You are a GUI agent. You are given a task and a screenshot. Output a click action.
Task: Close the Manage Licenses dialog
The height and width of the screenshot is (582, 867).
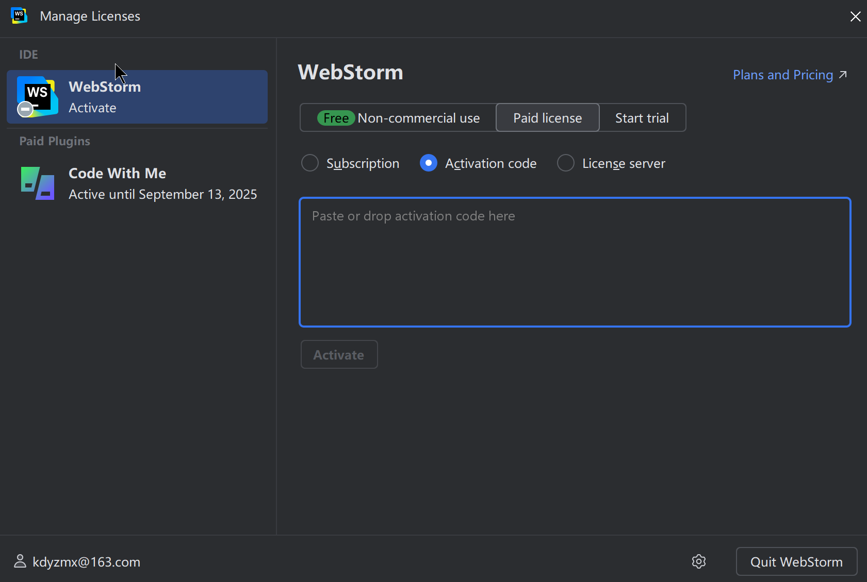[x=855, y=16]
